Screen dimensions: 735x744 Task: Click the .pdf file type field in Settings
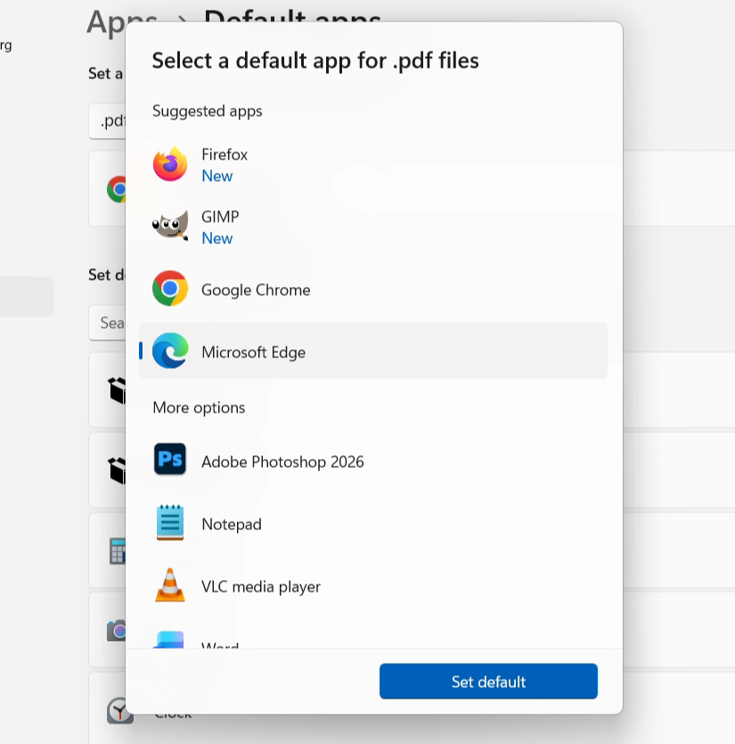pos(107,121)
